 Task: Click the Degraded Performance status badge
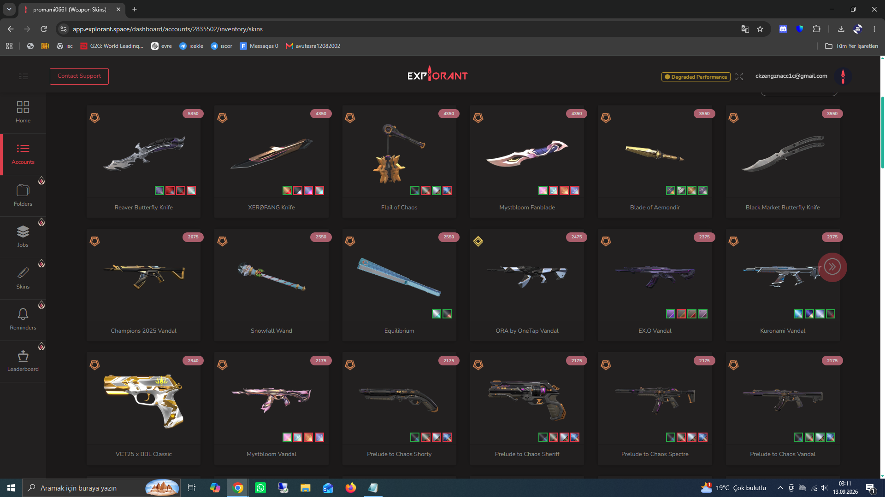pos(696,77)
